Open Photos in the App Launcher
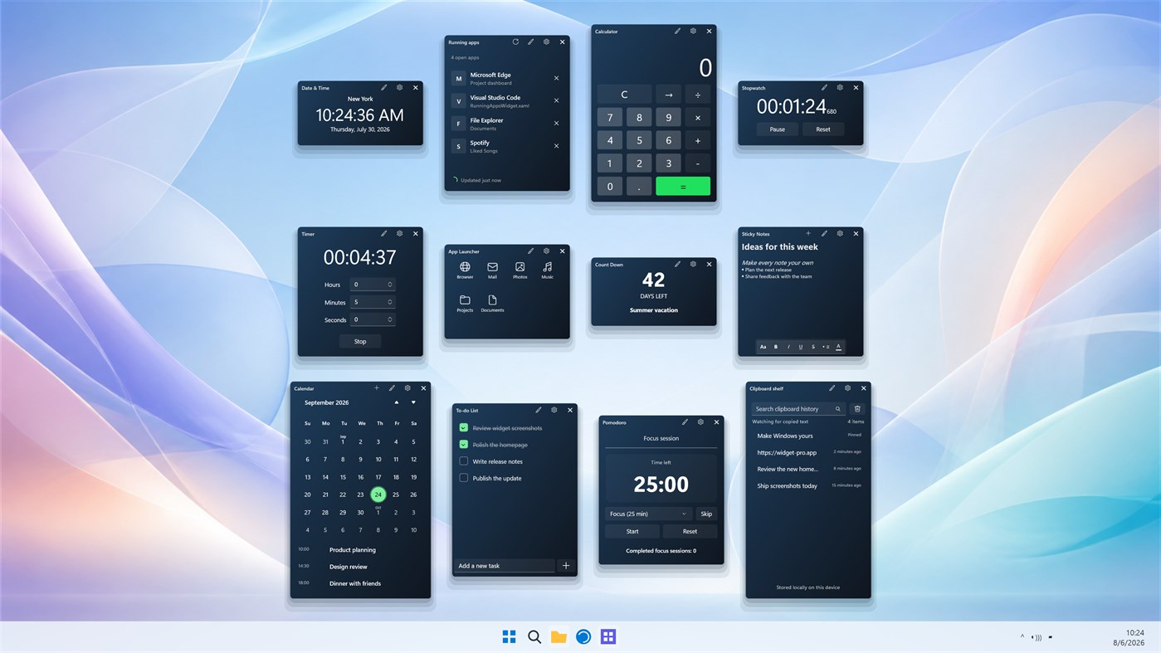Screen dimensions: 1161x653 point(520,270)
